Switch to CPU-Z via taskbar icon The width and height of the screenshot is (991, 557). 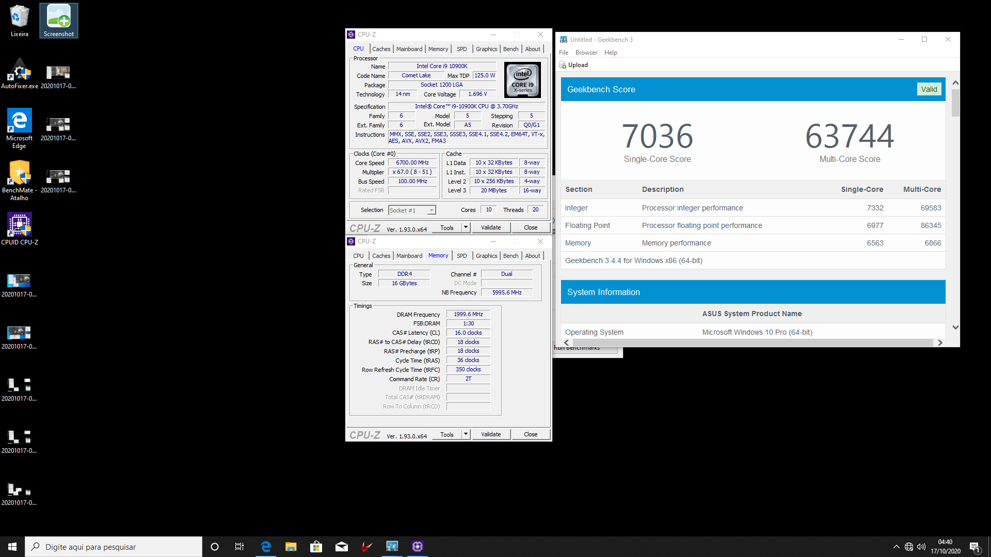point(418,547)
